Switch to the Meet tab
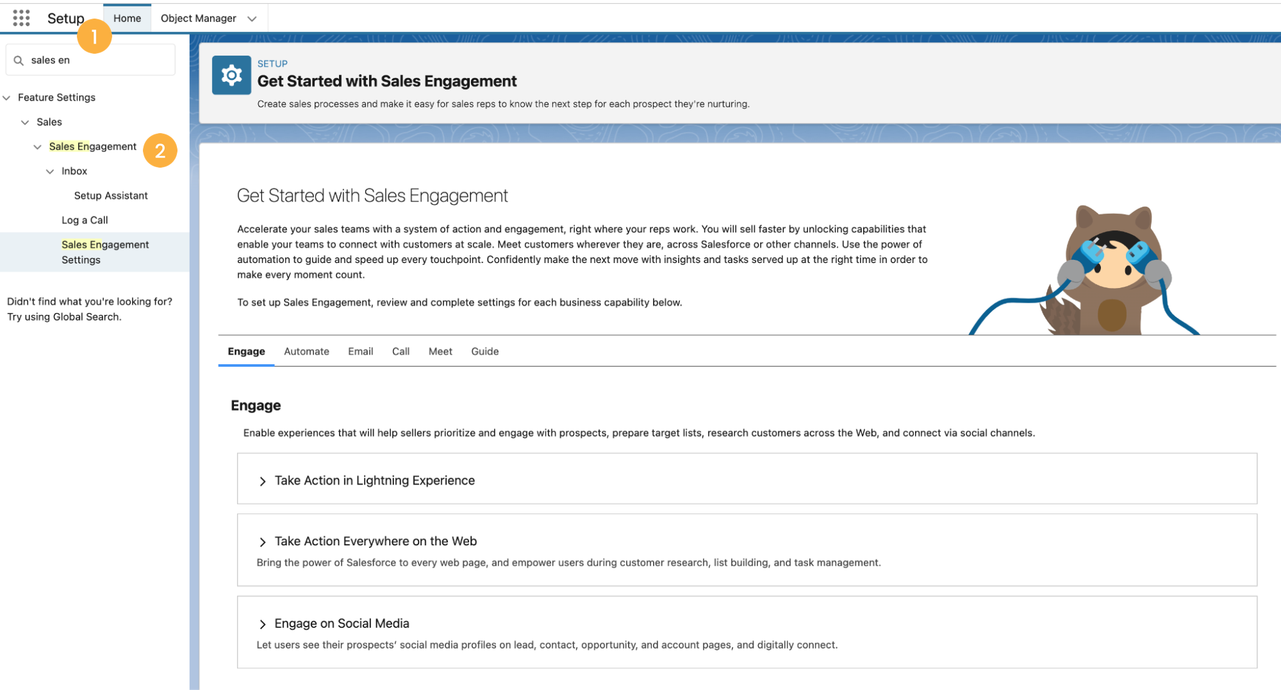Screen dimensions: 1281x690 pyautogui.click(x=440, y=351)
